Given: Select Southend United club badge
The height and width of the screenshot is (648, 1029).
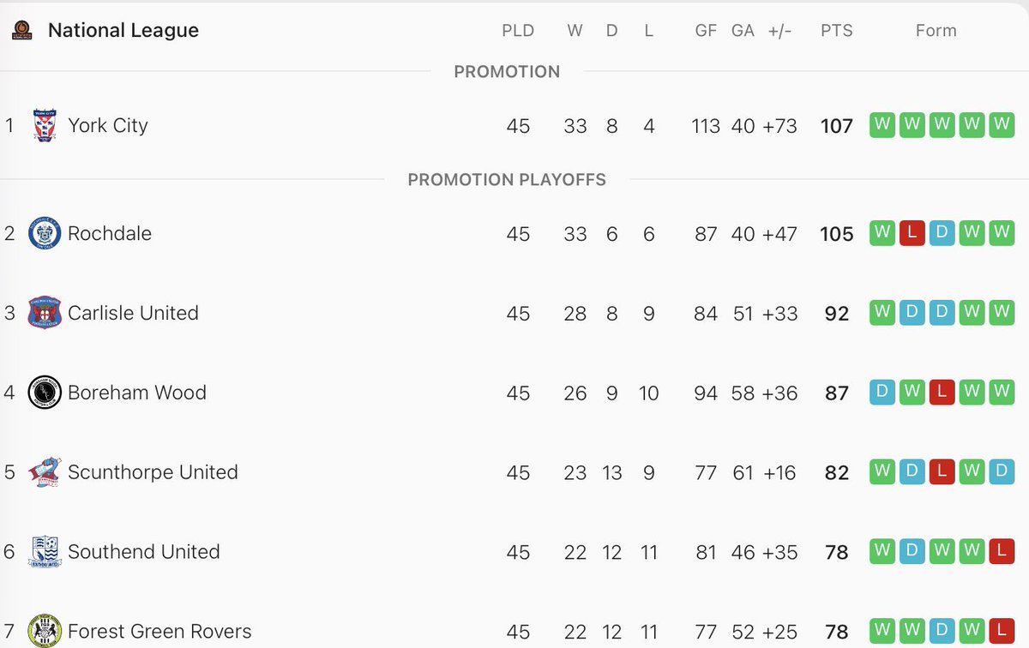Looking at the screenshot, I should click(45, 552).
